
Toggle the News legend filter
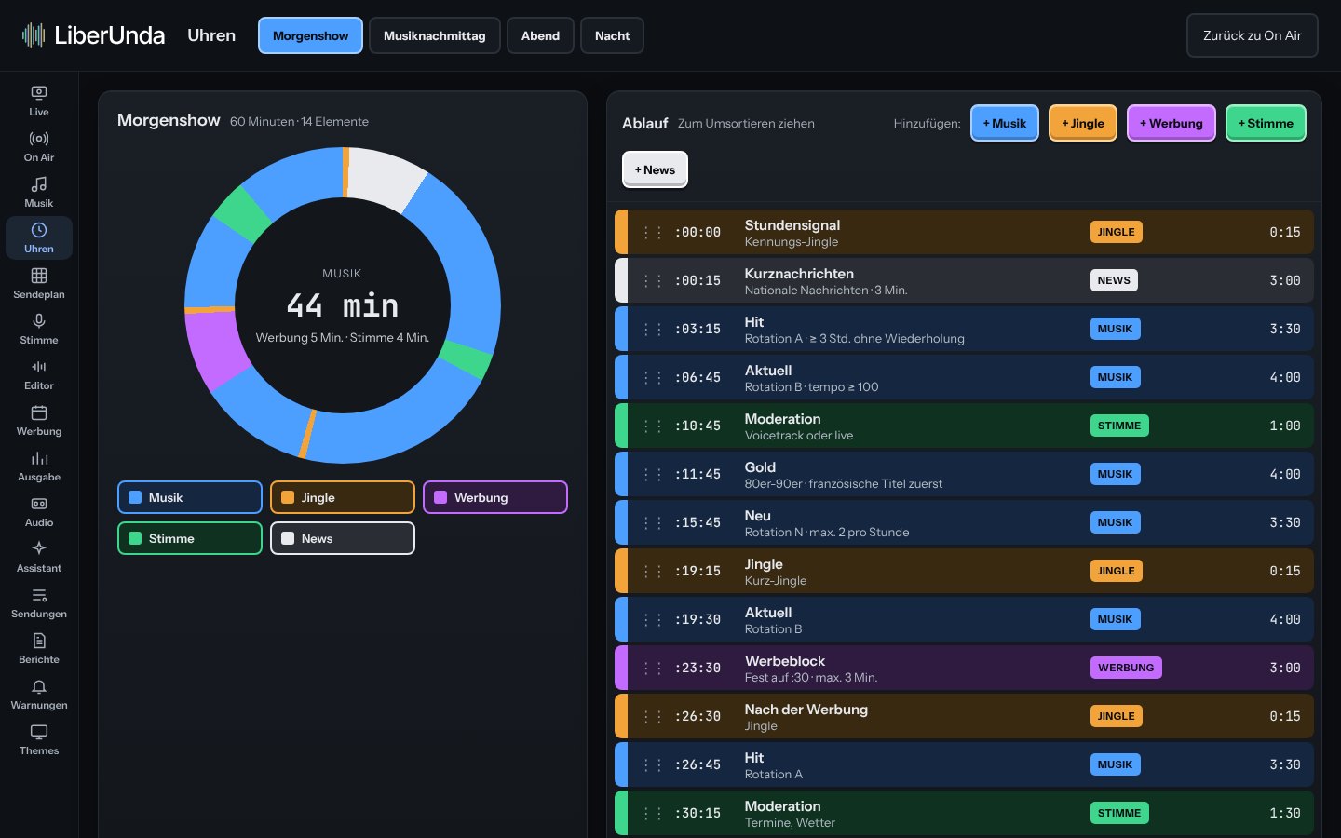343,538
